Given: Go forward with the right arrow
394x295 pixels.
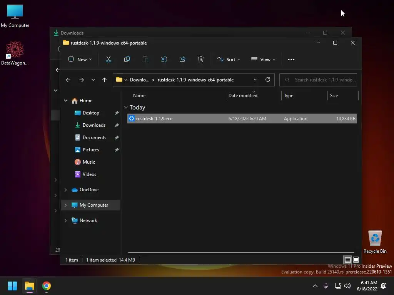Looking at the screenshot, I should pyautogui.click(x=82, y=80).
